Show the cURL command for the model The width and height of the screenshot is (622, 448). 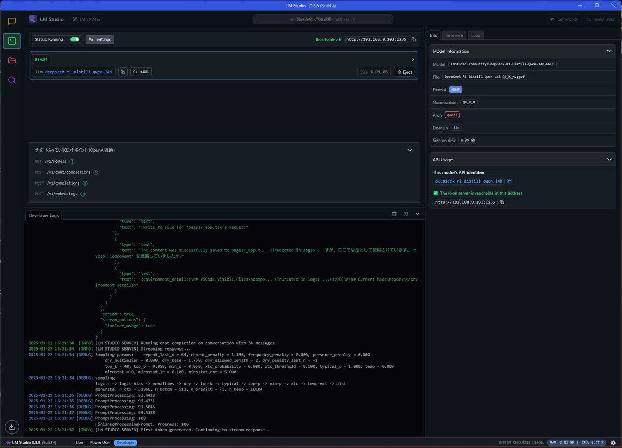pyautogui.click(x=141, y=72)
